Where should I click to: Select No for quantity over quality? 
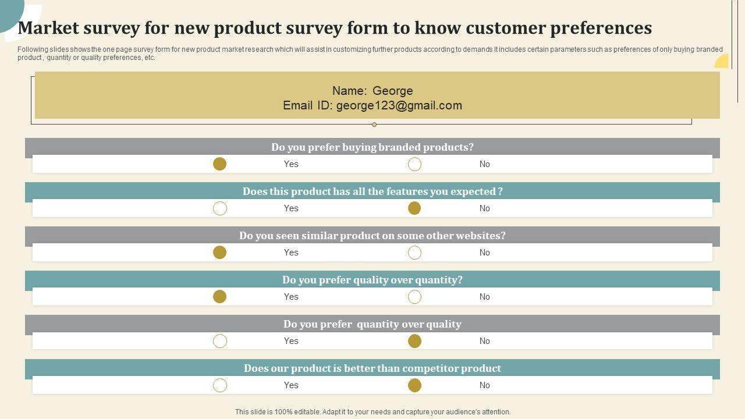coord(414,341)
